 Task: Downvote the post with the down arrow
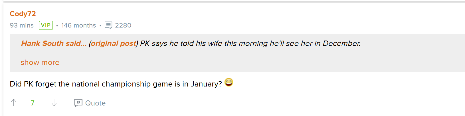pyautogui.click(x=54, y=102)
